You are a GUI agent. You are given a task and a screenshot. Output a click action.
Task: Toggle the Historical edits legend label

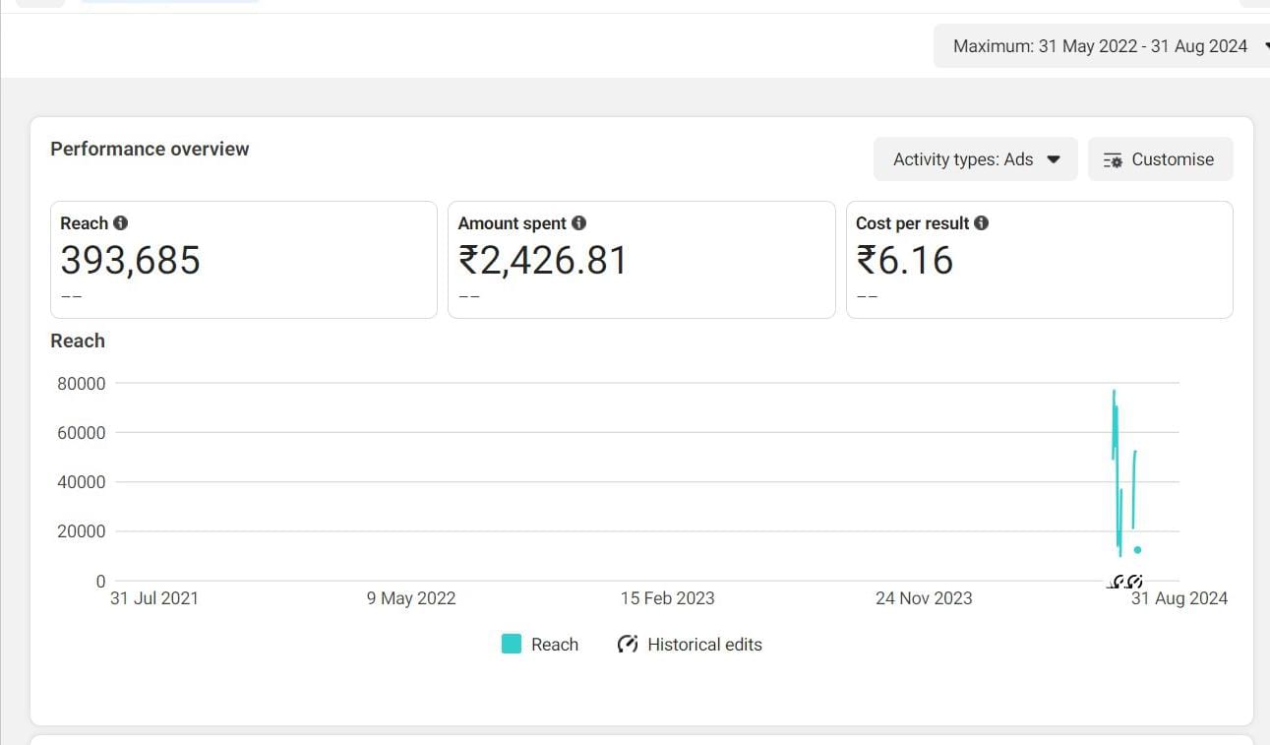704,645
